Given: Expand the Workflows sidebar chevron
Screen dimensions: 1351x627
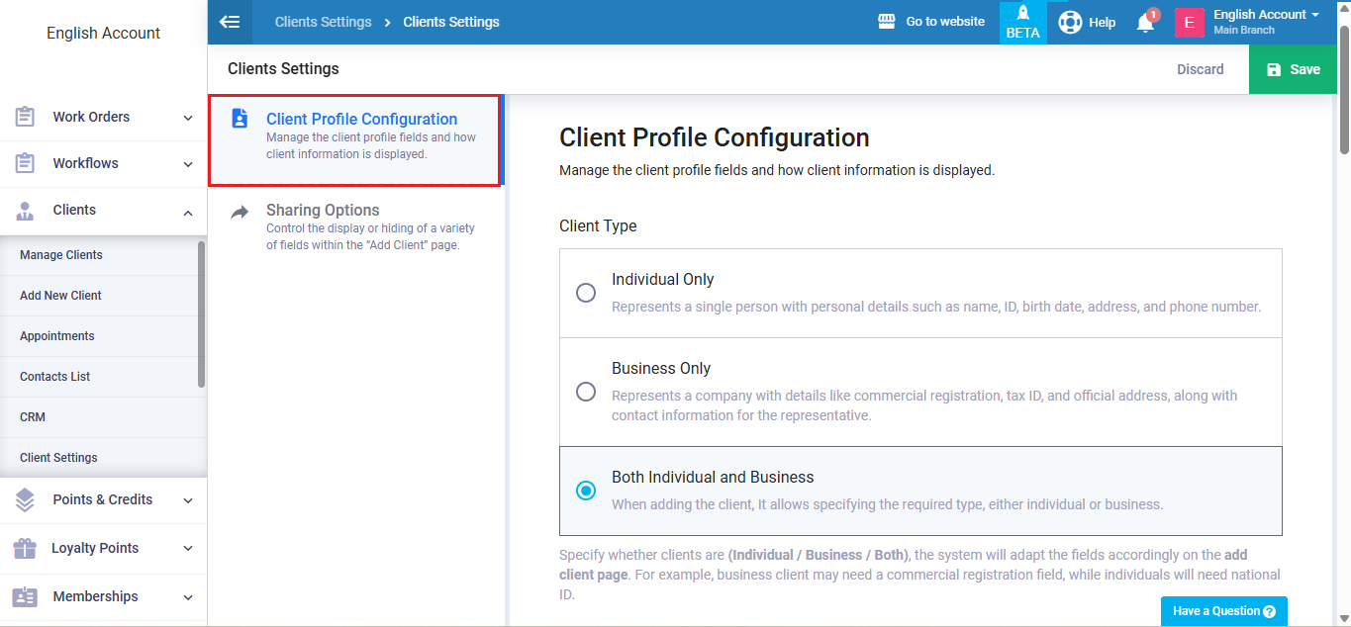Looking at the screenshot, I should pyautogui.click(x=188, y=164).
